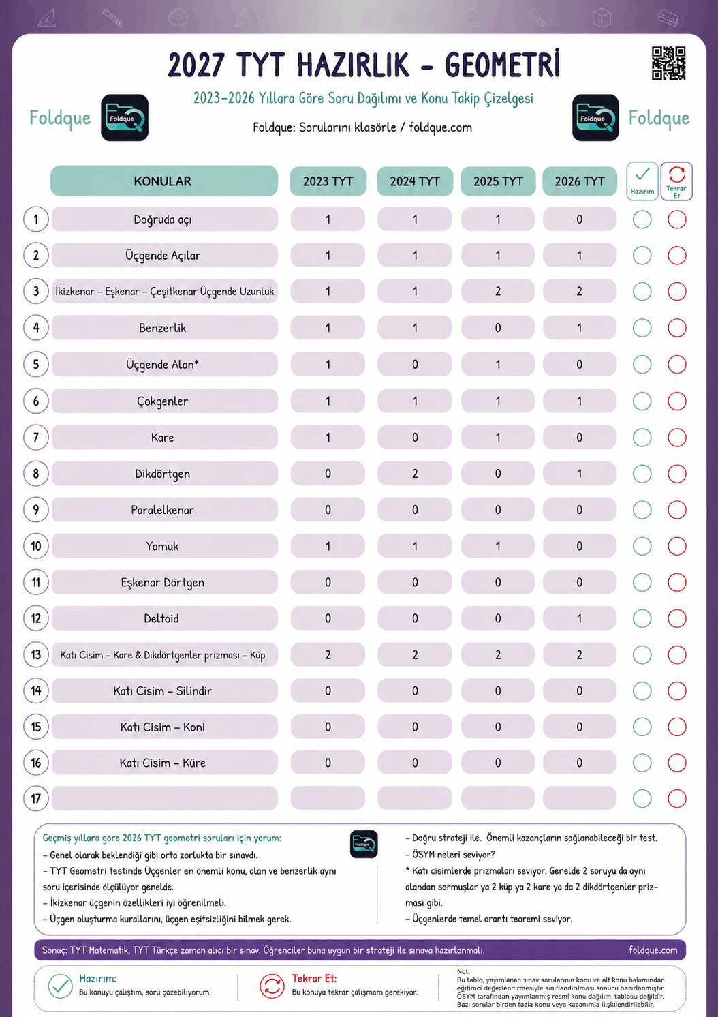Click the small Foldque icon in the comment box
The image size is (718, 1017).
tap(364, 844)
